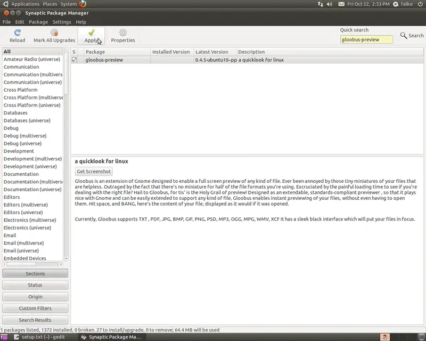The image size is (426, 341).
Task: Open the Settings menu
Action: [x=62, y=22]
